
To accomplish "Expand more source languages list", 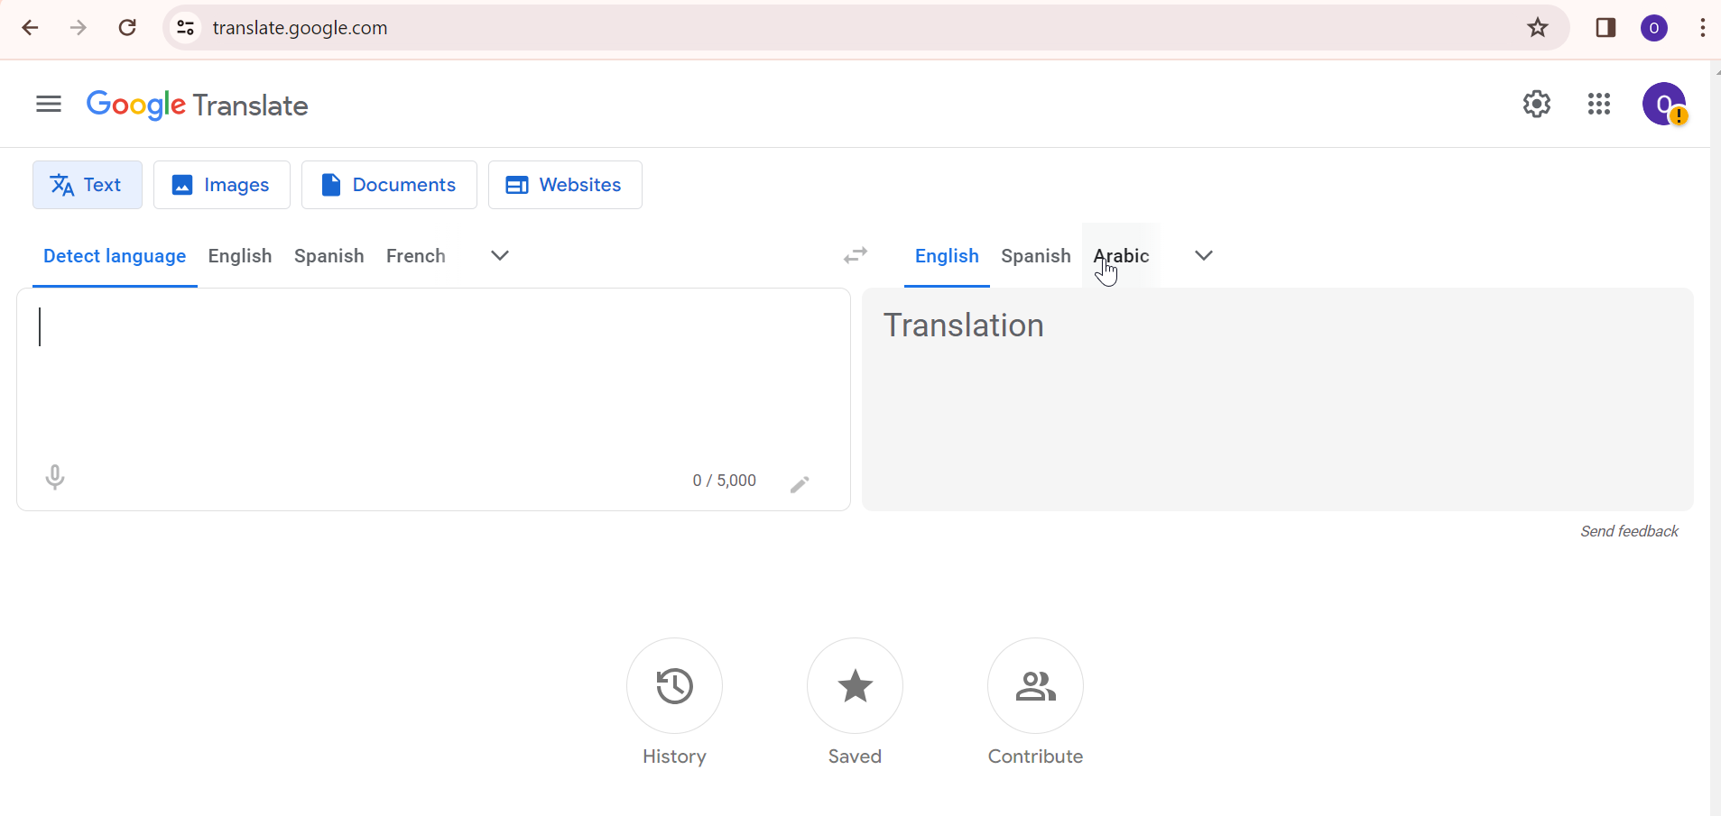I will point(500,256).
